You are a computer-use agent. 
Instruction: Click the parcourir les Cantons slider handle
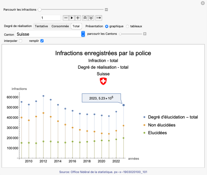coord(120,34)
